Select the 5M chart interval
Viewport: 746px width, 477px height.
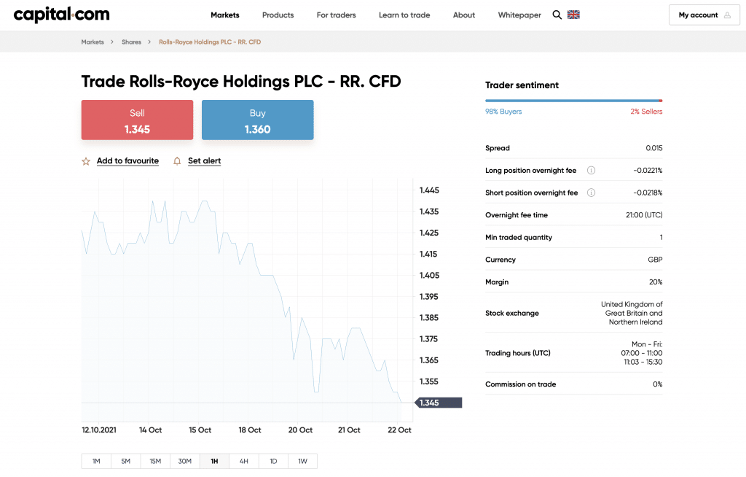click(x=125, y=461)
